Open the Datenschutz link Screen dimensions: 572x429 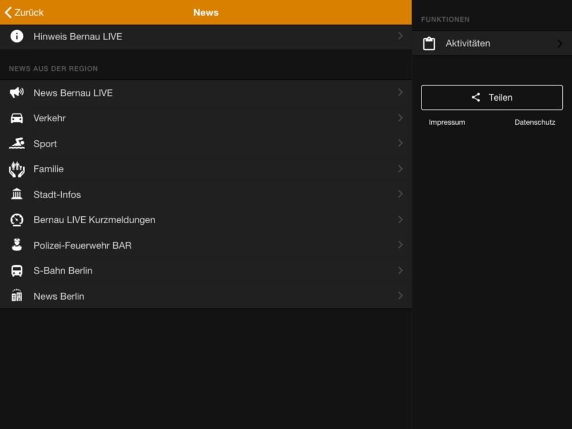click(534, 122)
